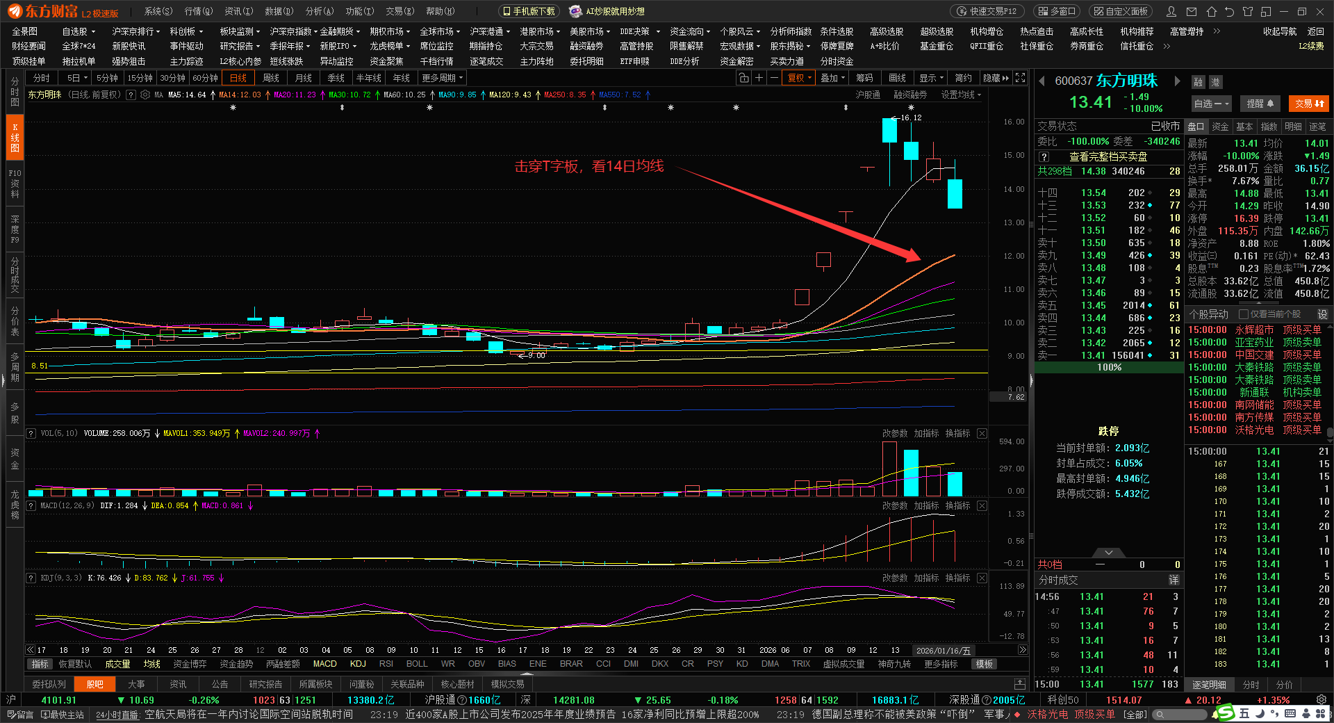The height and width of the screenshot is (723, 1334).
Task: Open the mail messages icon
Action: tap(1192, 11)
